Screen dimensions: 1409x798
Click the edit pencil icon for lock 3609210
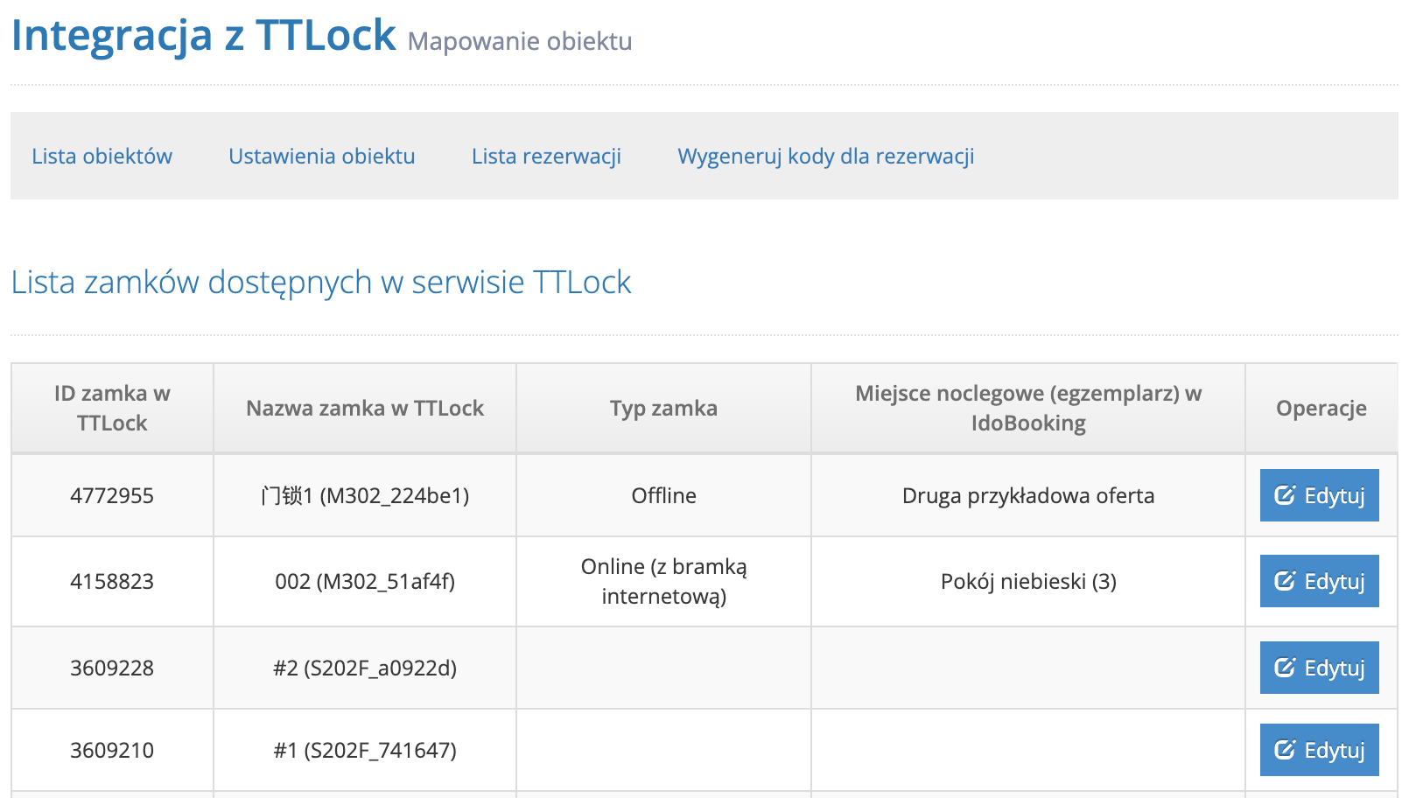point(1285,750)
